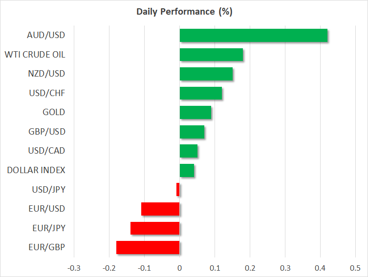
Task: Select the small red USD/JPY bar
Action: [x=178, y=190]
